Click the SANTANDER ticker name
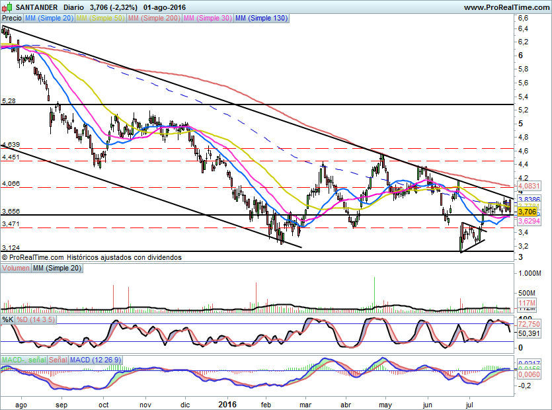 [36, 7]
